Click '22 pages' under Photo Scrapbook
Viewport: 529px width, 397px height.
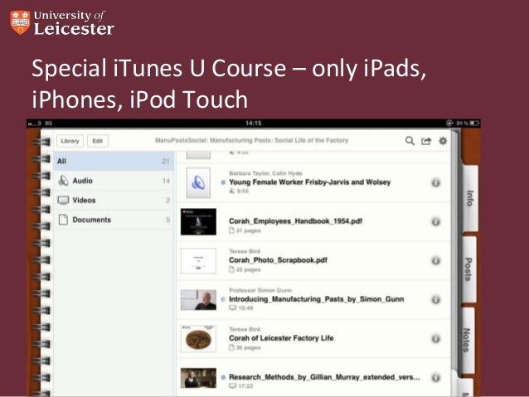coord(248,269)
